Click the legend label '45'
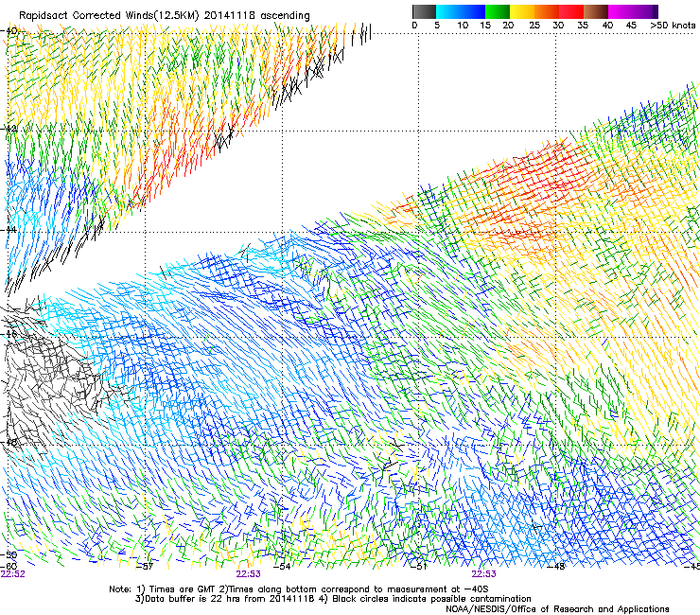The height and width of the screenshot is (615, 700). coord(631,26)
